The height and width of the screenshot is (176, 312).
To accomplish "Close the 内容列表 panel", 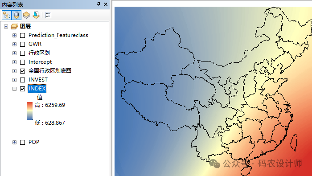I will pyautogui.click(x=106, y=4).
